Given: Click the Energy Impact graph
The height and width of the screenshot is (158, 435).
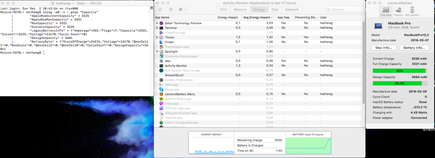Looking at the screenshot, I should click(211, 145).
